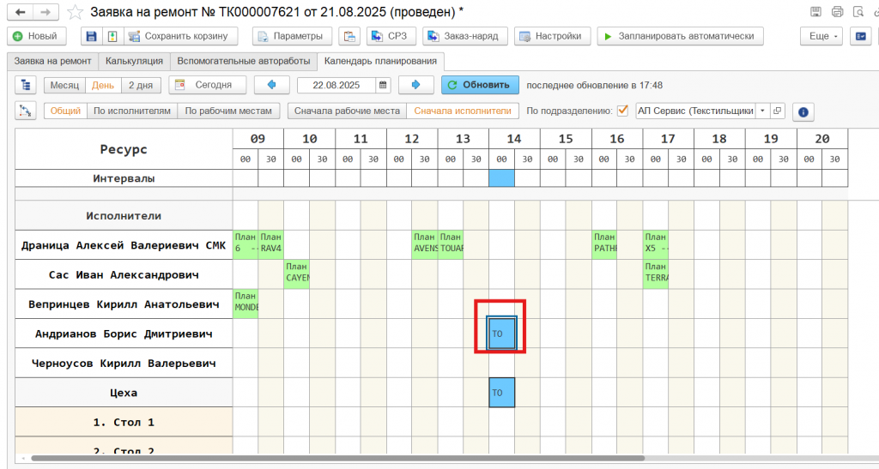Switch calendar view to 'Месяц'
Image resolution: width=879 pixels, height=469 pixels.
[x=64, y=85]
